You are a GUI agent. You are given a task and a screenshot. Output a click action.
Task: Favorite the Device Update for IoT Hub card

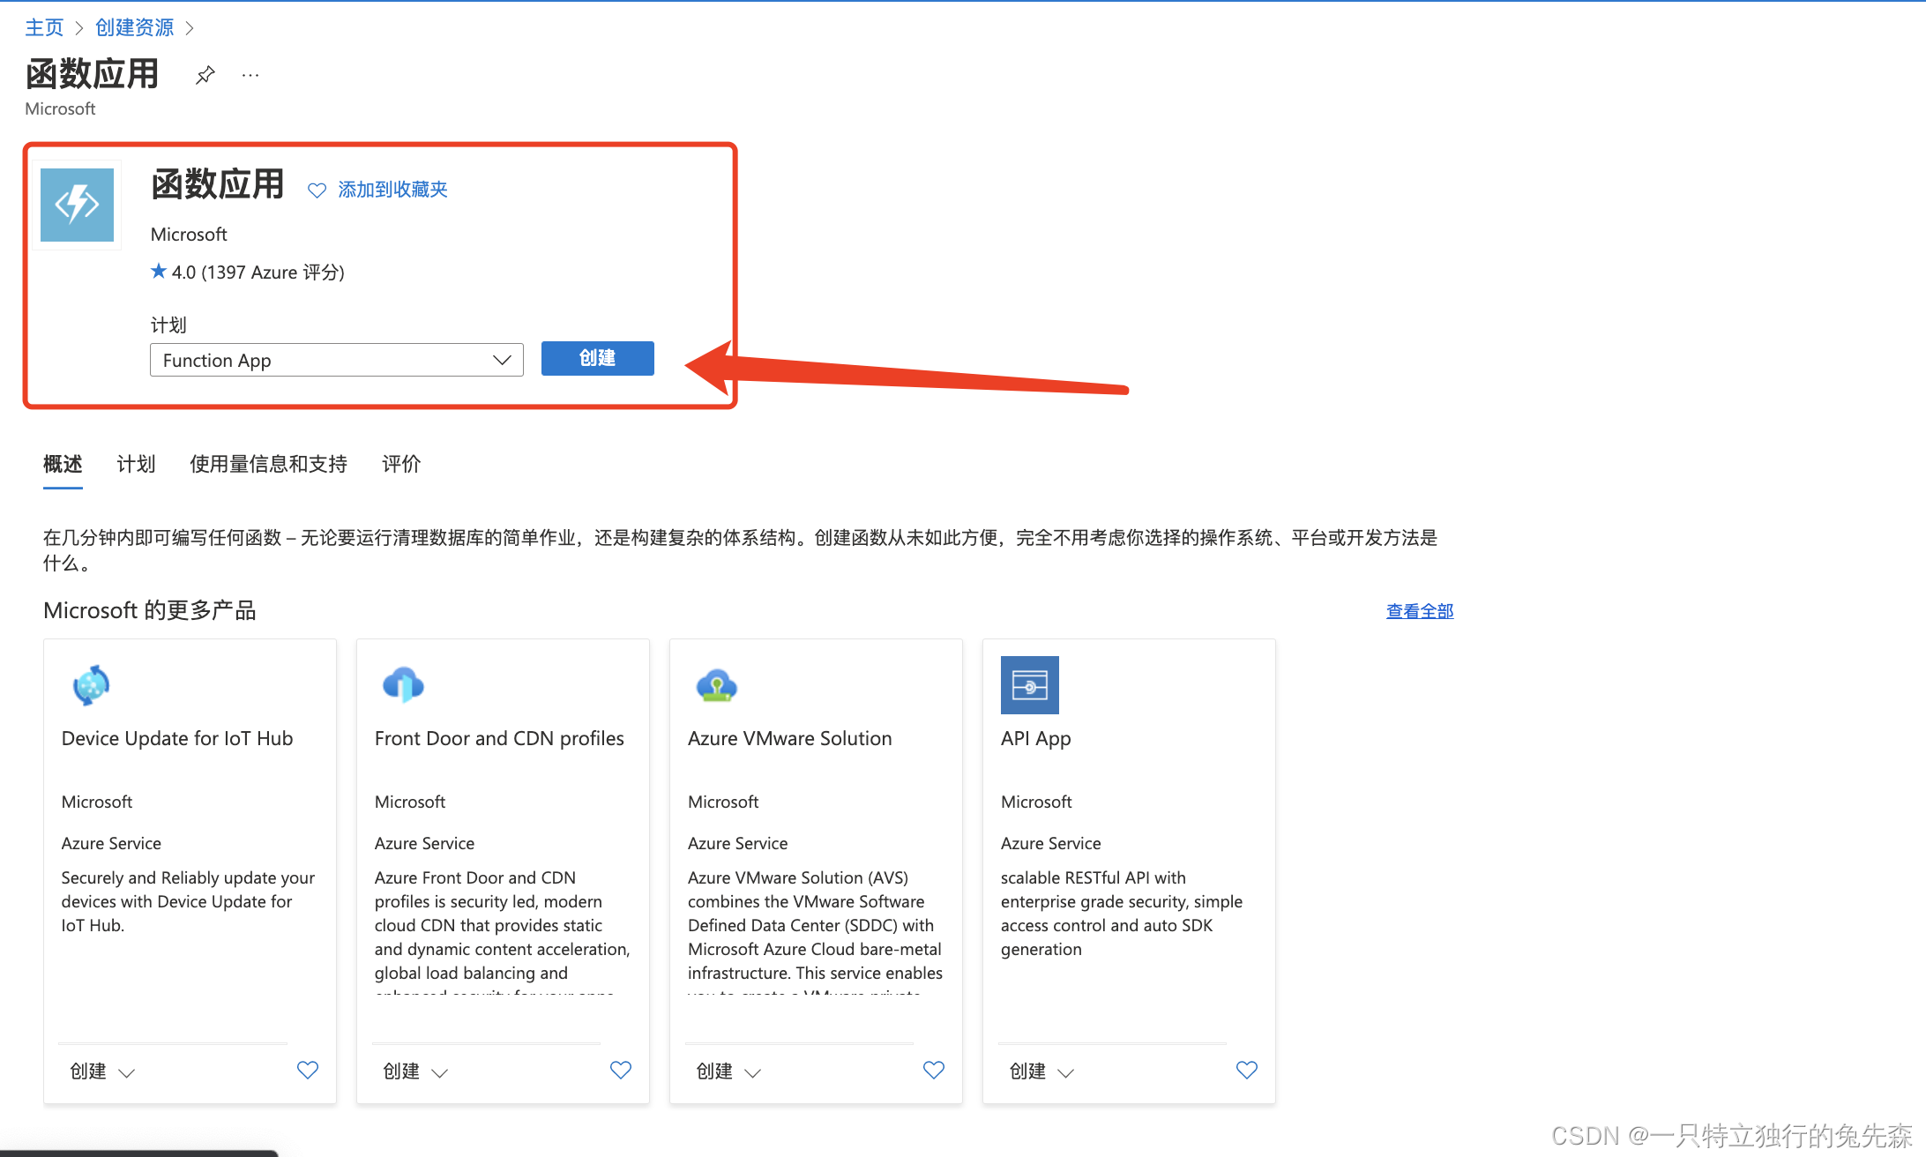click(x=308, y=1070)
